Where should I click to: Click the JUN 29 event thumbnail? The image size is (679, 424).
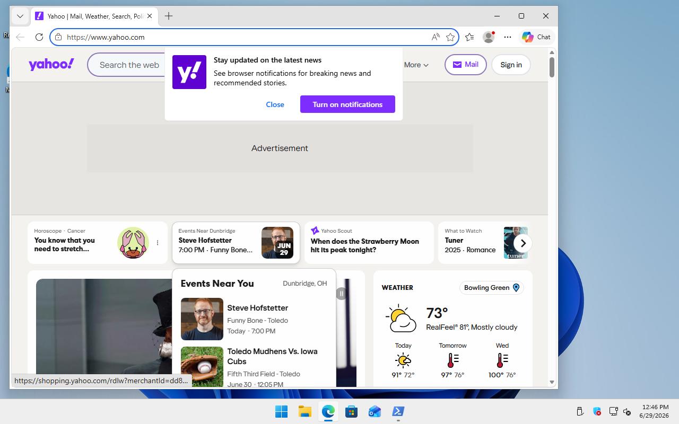click(277, 243)
